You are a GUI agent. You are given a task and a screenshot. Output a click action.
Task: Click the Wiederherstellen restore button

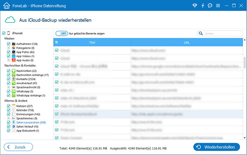pyautogui.click(x=217, y=147)
